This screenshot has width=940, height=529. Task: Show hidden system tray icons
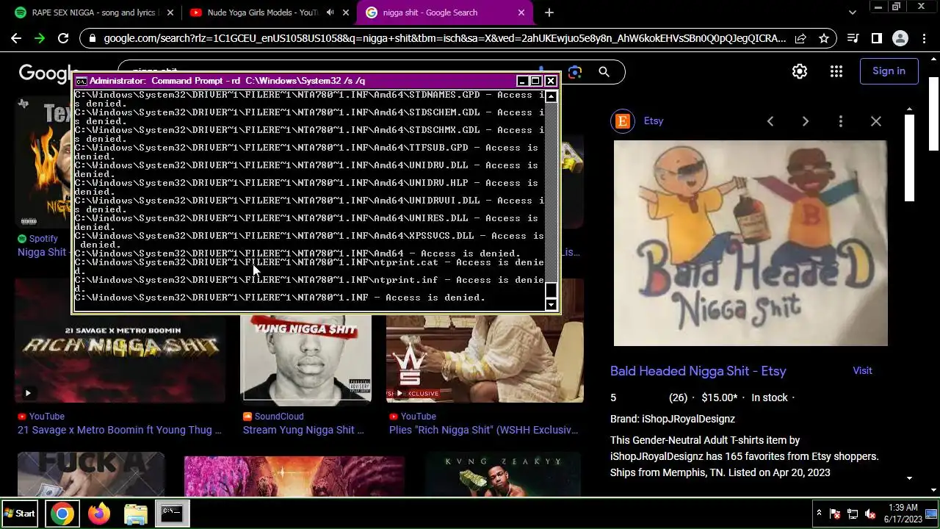819,514
